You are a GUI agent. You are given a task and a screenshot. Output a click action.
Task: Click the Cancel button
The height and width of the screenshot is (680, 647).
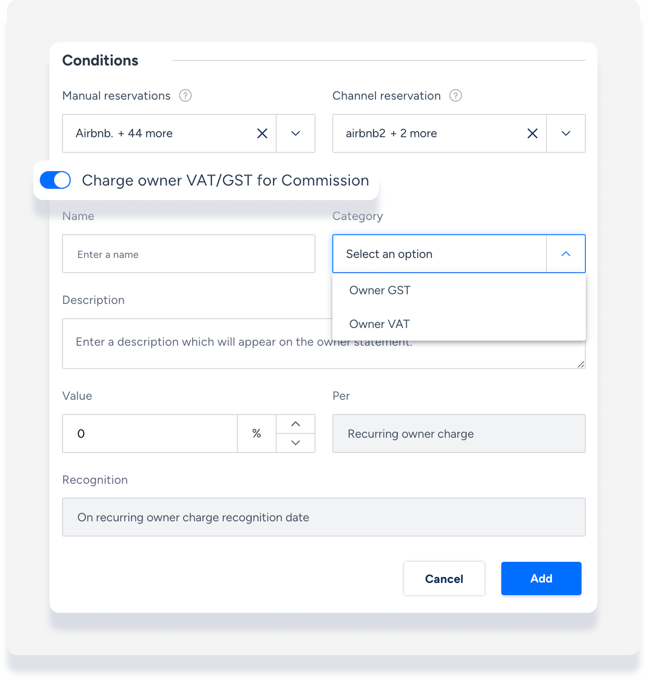click(x=444, y=579)
